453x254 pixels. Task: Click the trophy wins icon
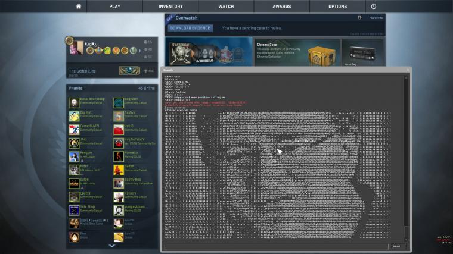tap(145, 71)
